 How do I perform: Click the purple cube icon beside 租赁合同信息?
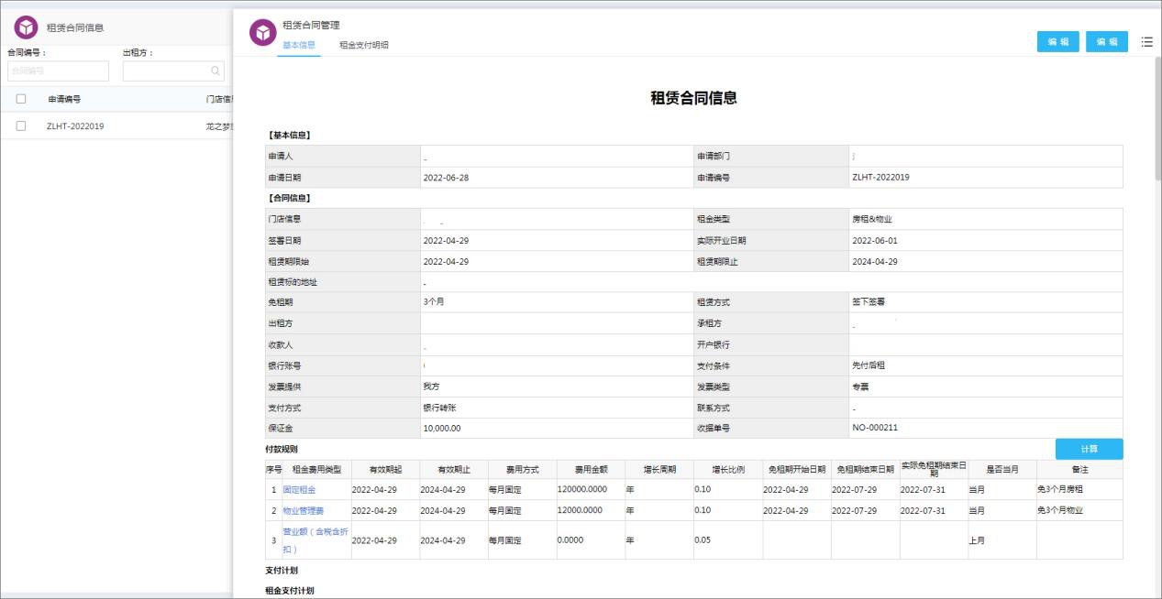[26, 27]
